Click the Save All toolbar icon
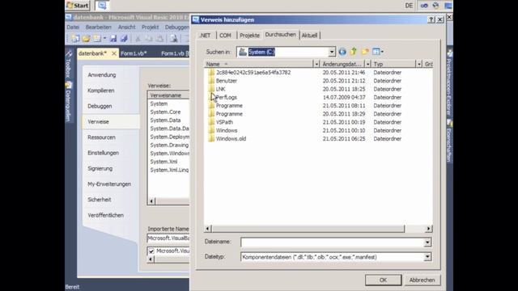Image resolution: width=518 pixels, height=291 pixels. coord(124,39)
